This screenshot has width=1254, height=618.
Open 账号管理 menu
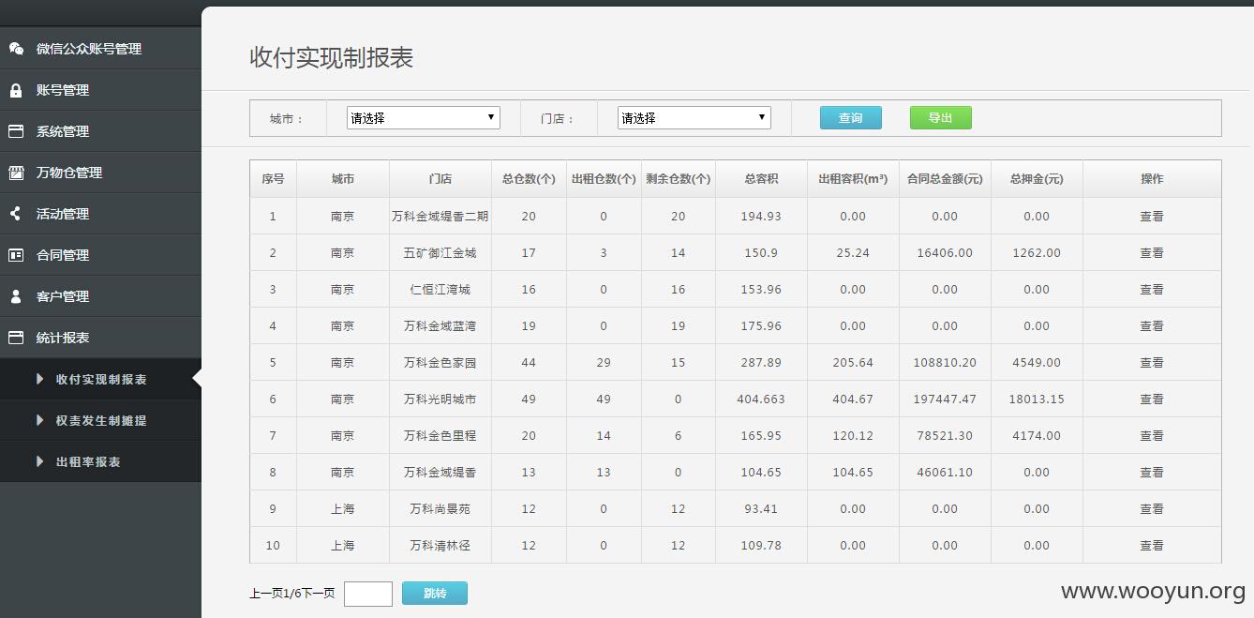(100, 90)
